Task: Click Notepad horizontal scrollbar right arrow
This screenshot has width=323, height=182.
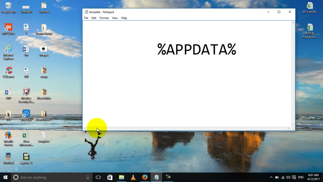Action: pos(289,128)
